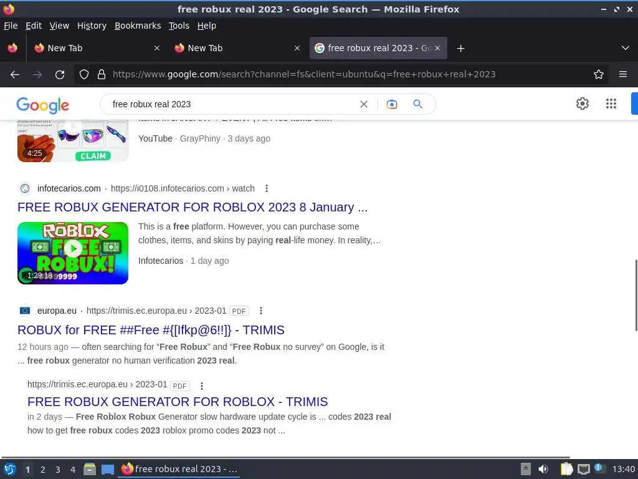Open the History menu
The image size is (638, 479).
(92, 26)
